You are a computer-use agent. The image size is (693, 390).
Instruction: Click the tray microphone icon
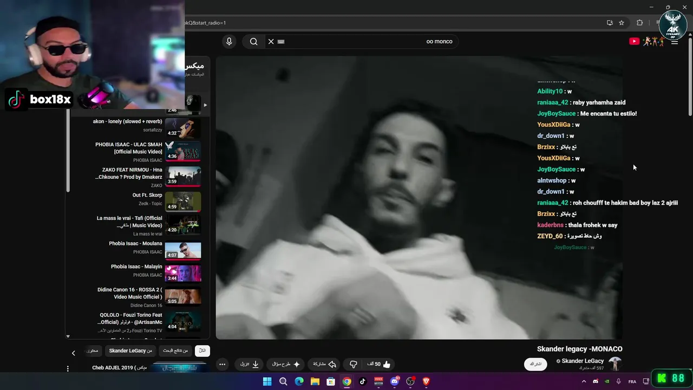619,381
